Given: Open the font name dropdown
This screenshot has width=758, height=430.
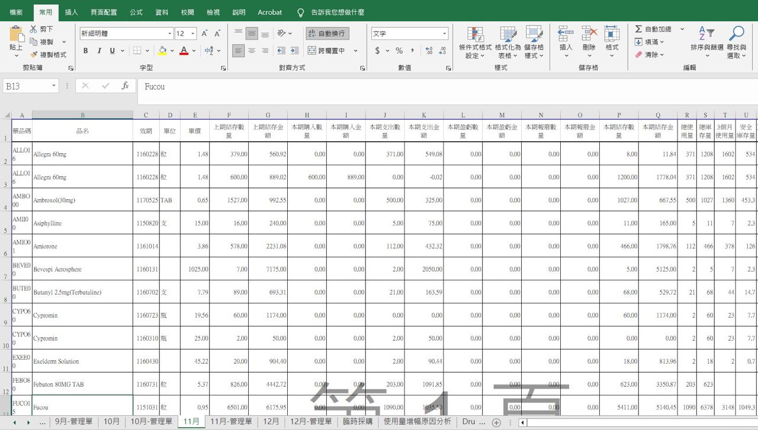Looking at the screenshot, I should coord(169,34).
